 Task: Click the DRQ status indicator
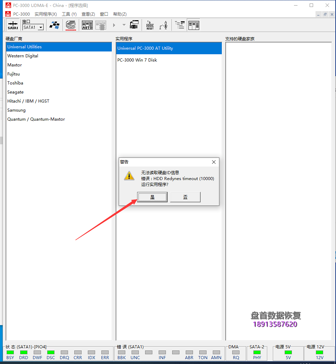65,355
